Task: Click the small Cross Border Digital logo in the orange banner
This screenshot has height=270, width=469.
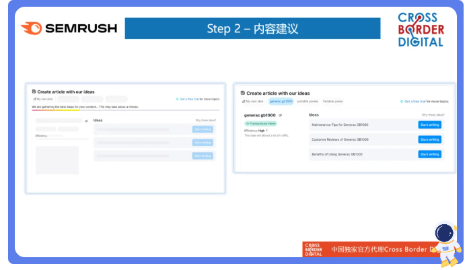Action: pyautogui.click(x=314, y=250)
